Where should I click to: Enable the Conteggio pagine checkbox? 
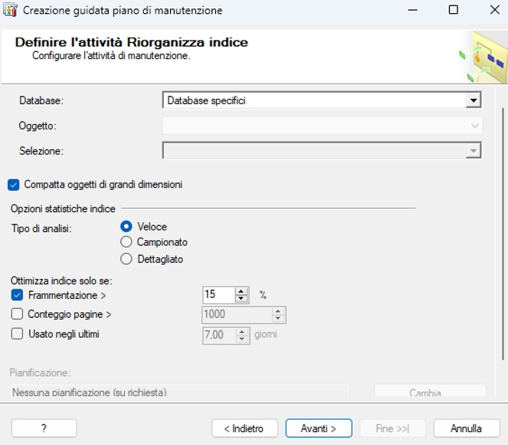[x=17, y=314]
